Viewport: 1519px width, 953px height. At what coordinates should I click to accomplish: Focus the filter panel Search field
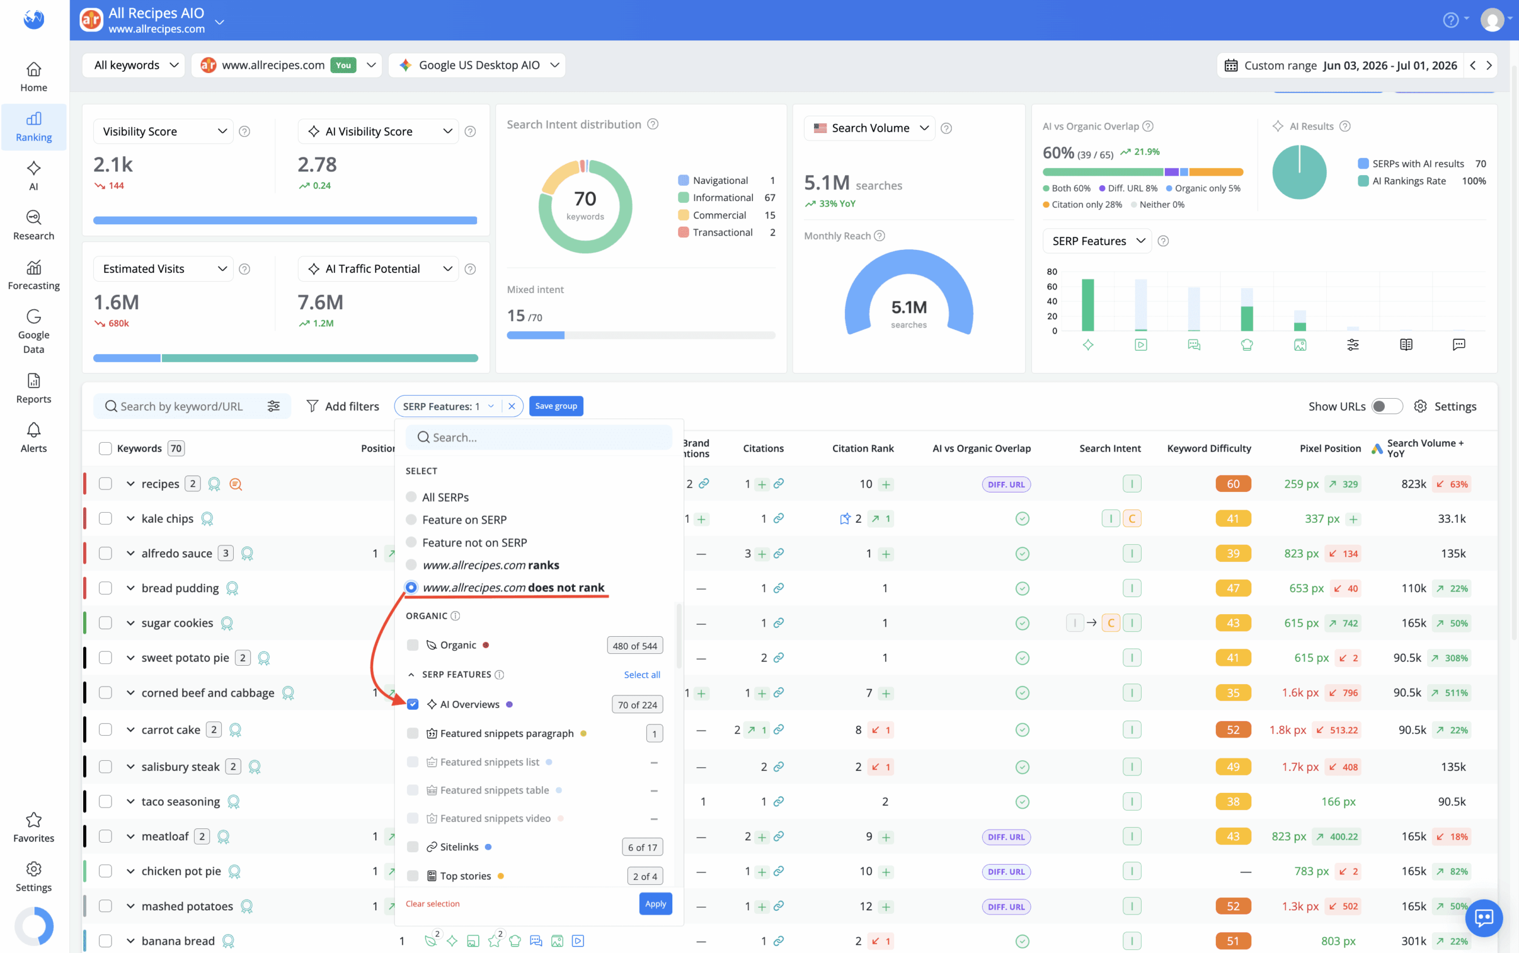point(539,437)
